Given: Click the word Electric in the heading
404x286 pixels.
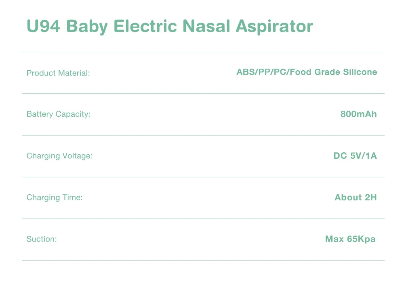Looking at the screenshot, I should [145, 26].
